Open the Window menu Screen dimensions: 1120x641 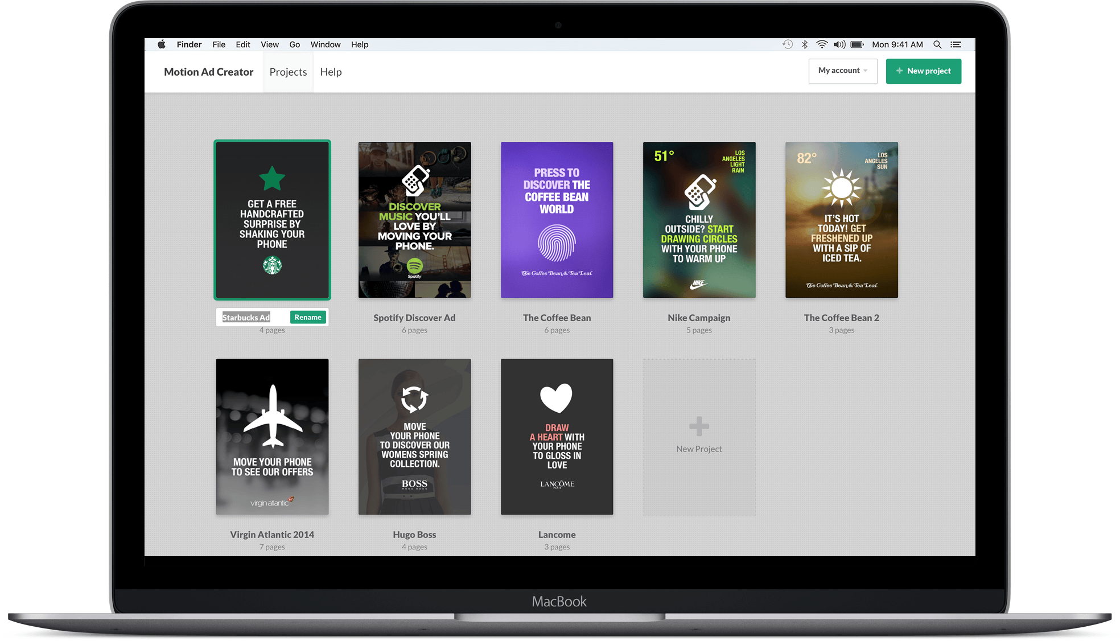click(326, 44)
